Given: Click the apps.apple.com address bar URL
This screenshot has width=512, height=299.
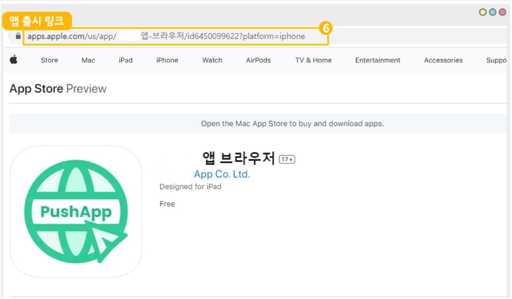Looking at the screenshot, I should point(166,36).
